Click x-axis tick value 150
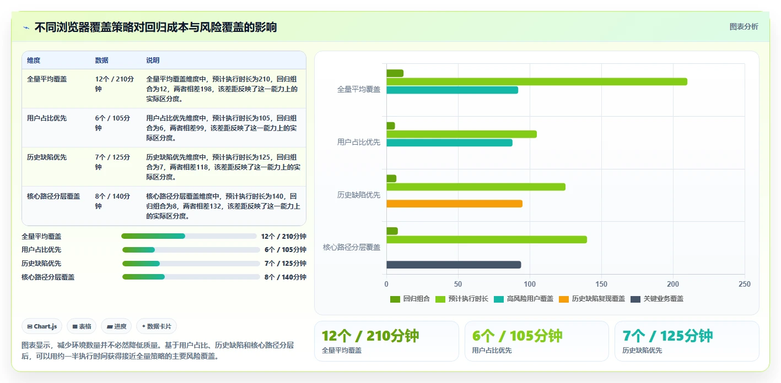This screenshot has width=781, height=383. coord(601,284)
